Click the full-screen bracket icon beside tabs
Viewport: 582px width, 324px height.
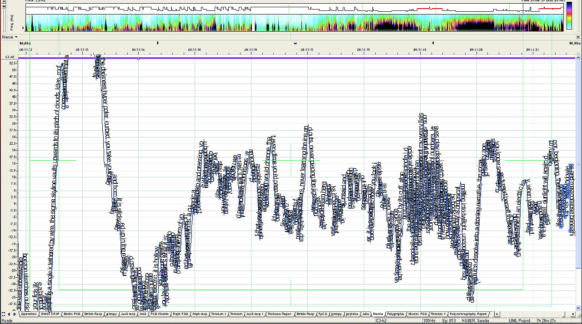[3, 314]
